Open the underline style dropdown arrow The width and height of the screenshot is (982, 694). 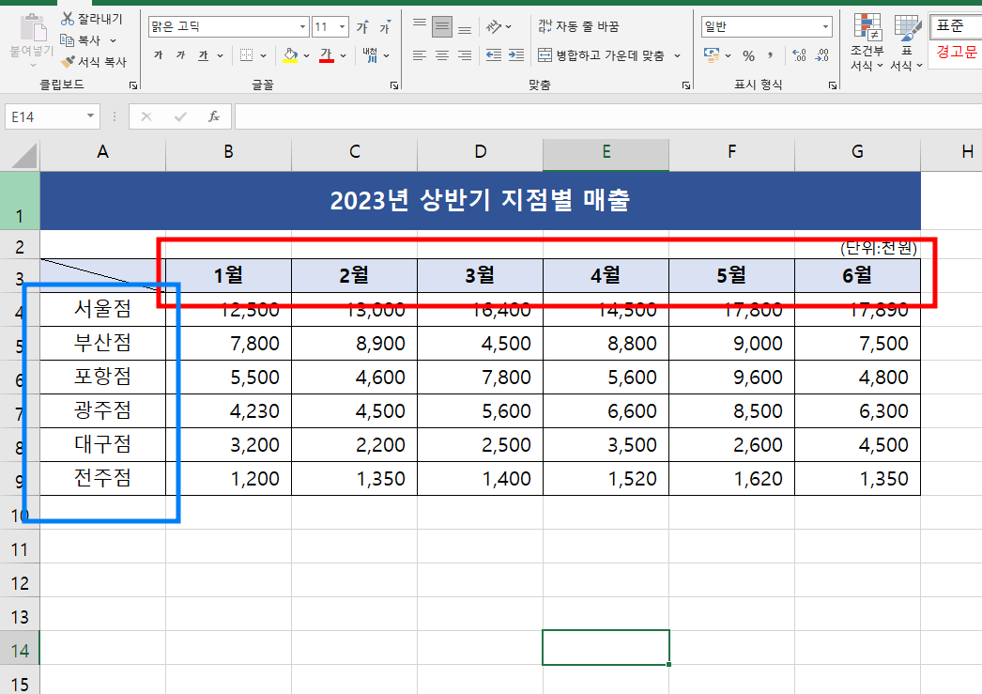click(220, 55)
